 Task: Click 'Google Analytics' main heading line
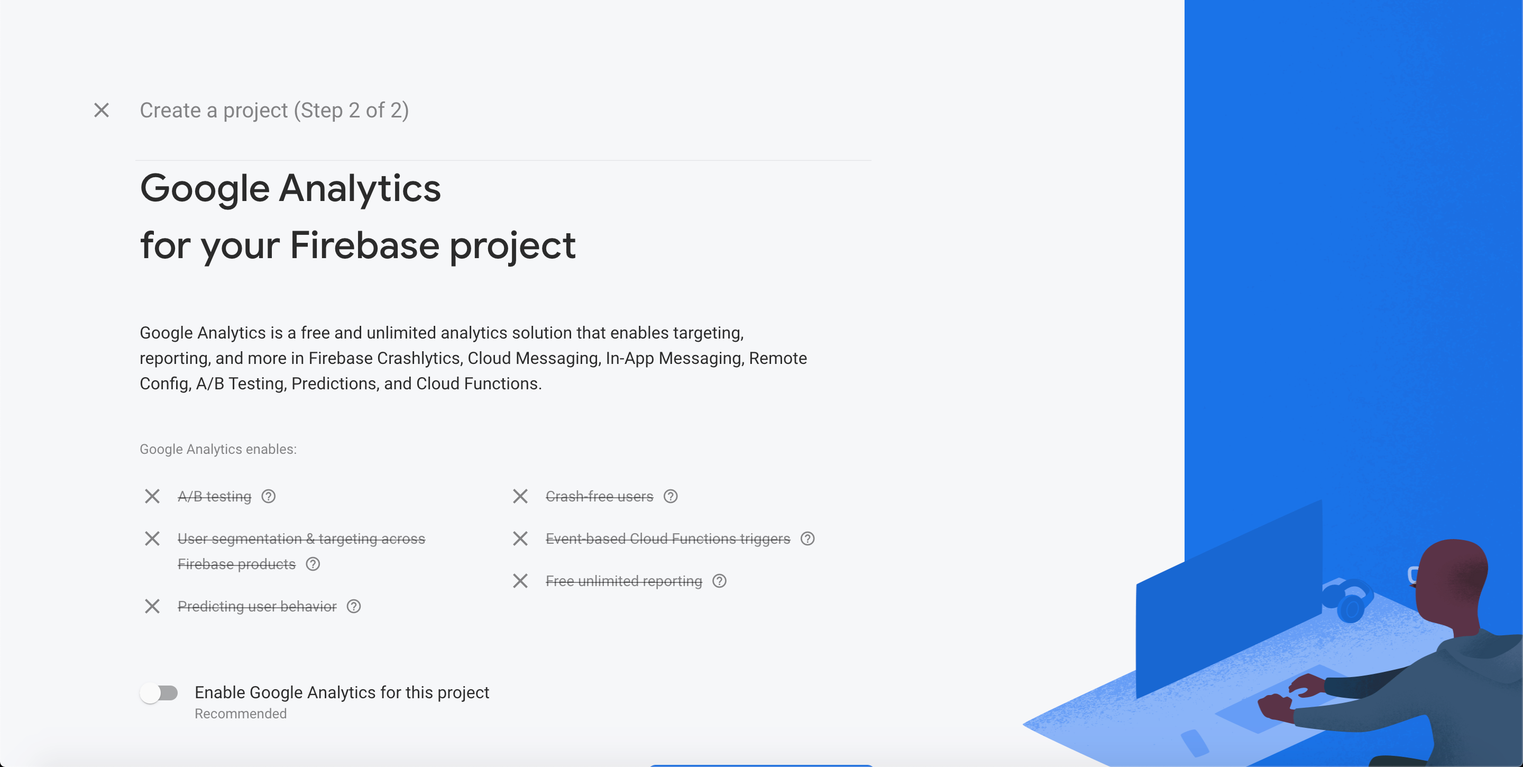point(290,189)
